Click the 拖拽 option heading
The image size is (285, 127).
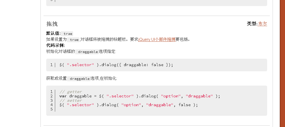coord(52,24)
